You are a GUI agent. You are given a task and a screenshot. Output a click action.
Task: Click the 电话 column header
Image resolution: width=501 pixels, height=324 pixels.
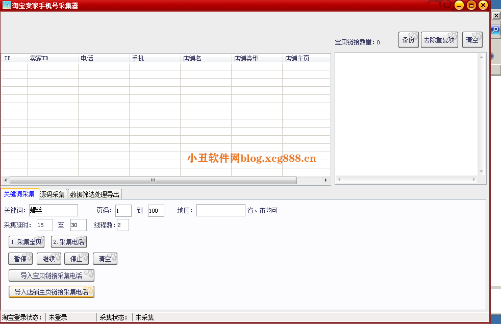click(104, 58)
